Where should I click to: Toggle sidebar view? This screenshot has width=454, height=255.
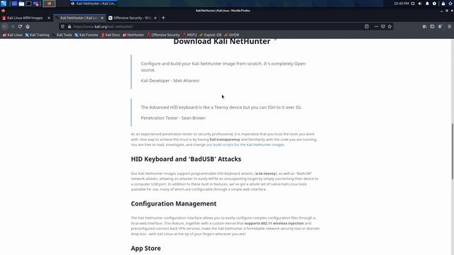tap(432, 26)
